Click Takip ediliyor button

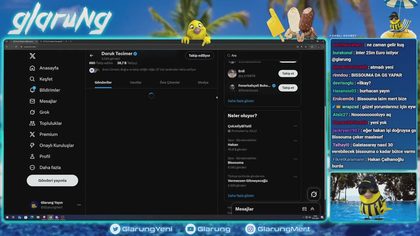point(199,55)
